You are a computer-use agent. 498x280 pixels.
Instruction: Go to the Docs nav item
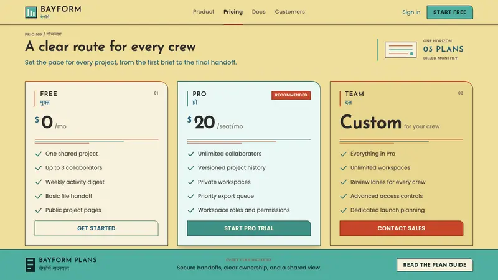click(x=258, y=12)
